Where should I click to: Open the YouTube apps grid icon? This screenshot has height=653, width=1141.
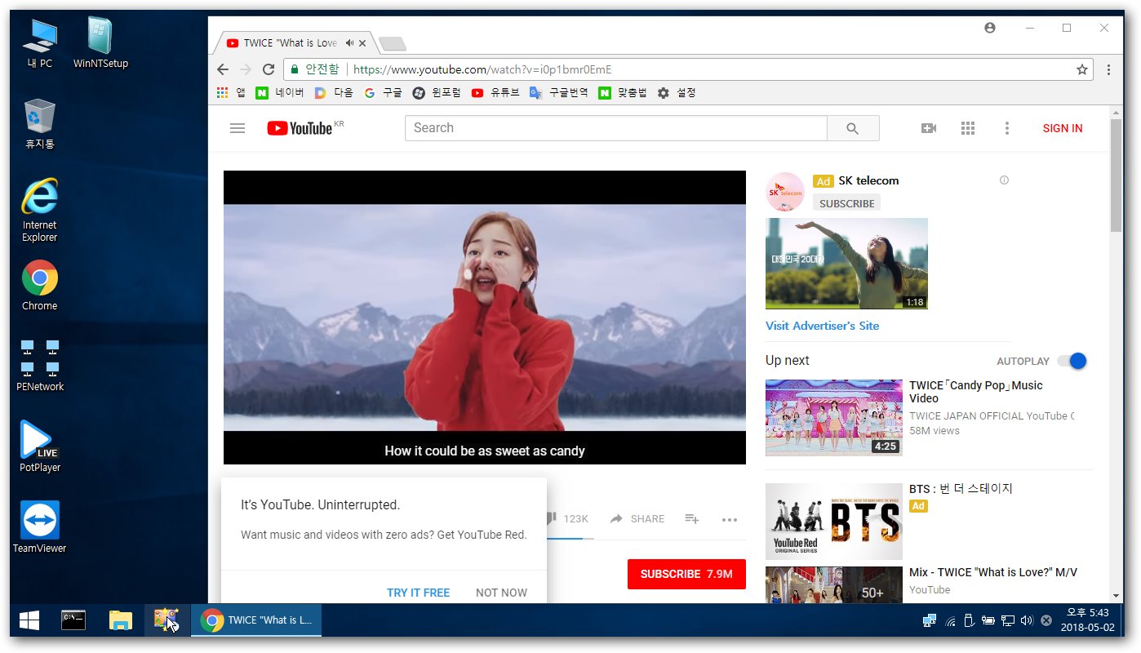pos(968,128)
